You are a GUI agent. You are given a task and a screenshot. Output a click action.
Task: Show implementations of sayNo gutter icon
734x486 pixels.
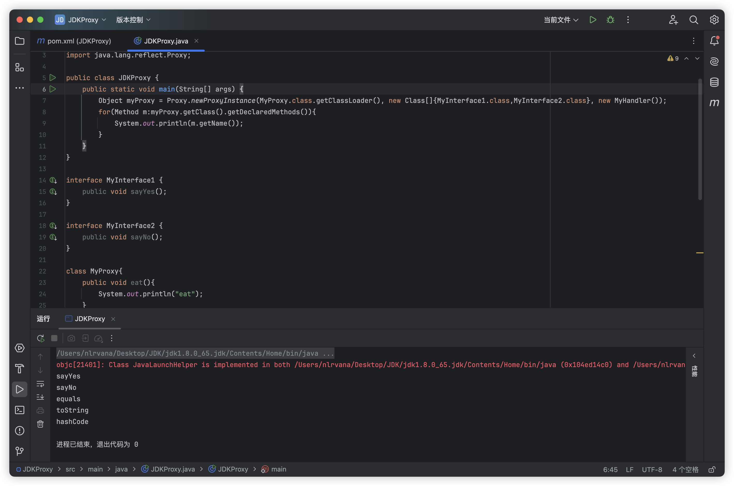click(53, 237)
